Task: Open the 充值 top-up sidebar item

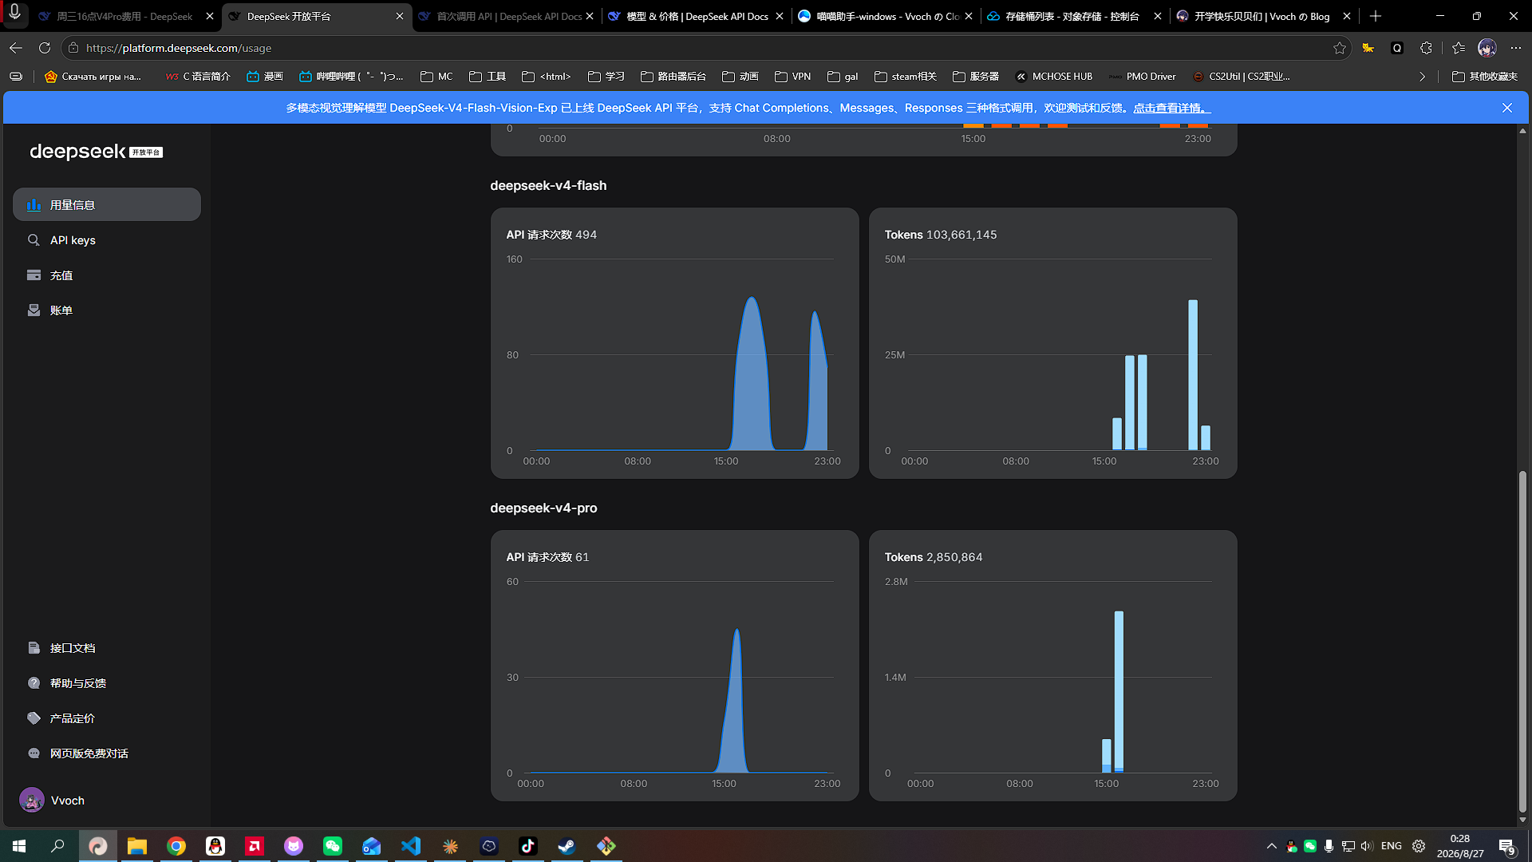Action: click(x=107, y=275)
